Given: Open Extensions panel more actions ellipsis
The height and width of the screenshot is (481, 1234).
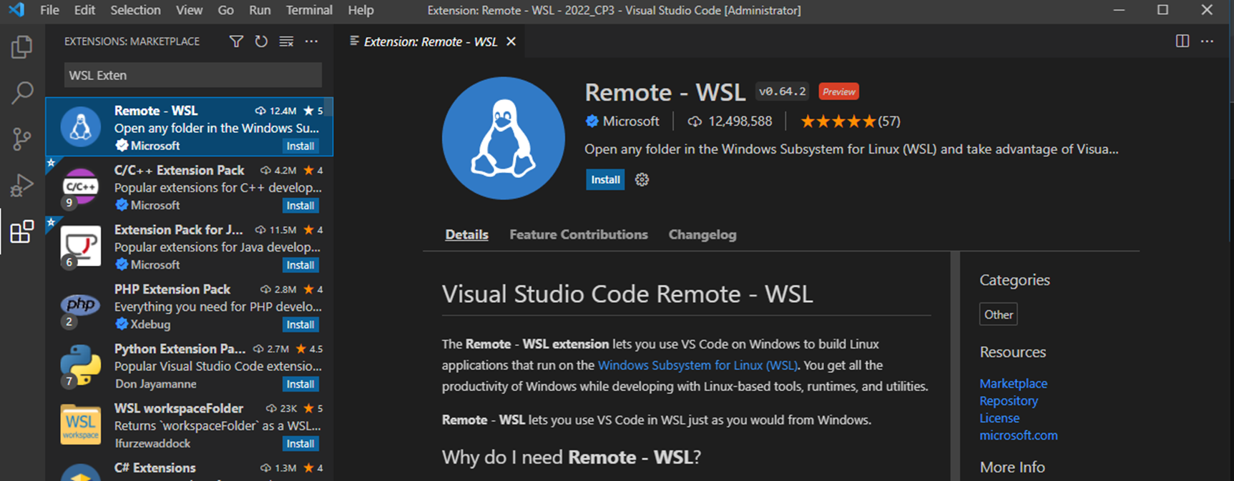Looking at the screenshot, I should click(x=311, y=41).
